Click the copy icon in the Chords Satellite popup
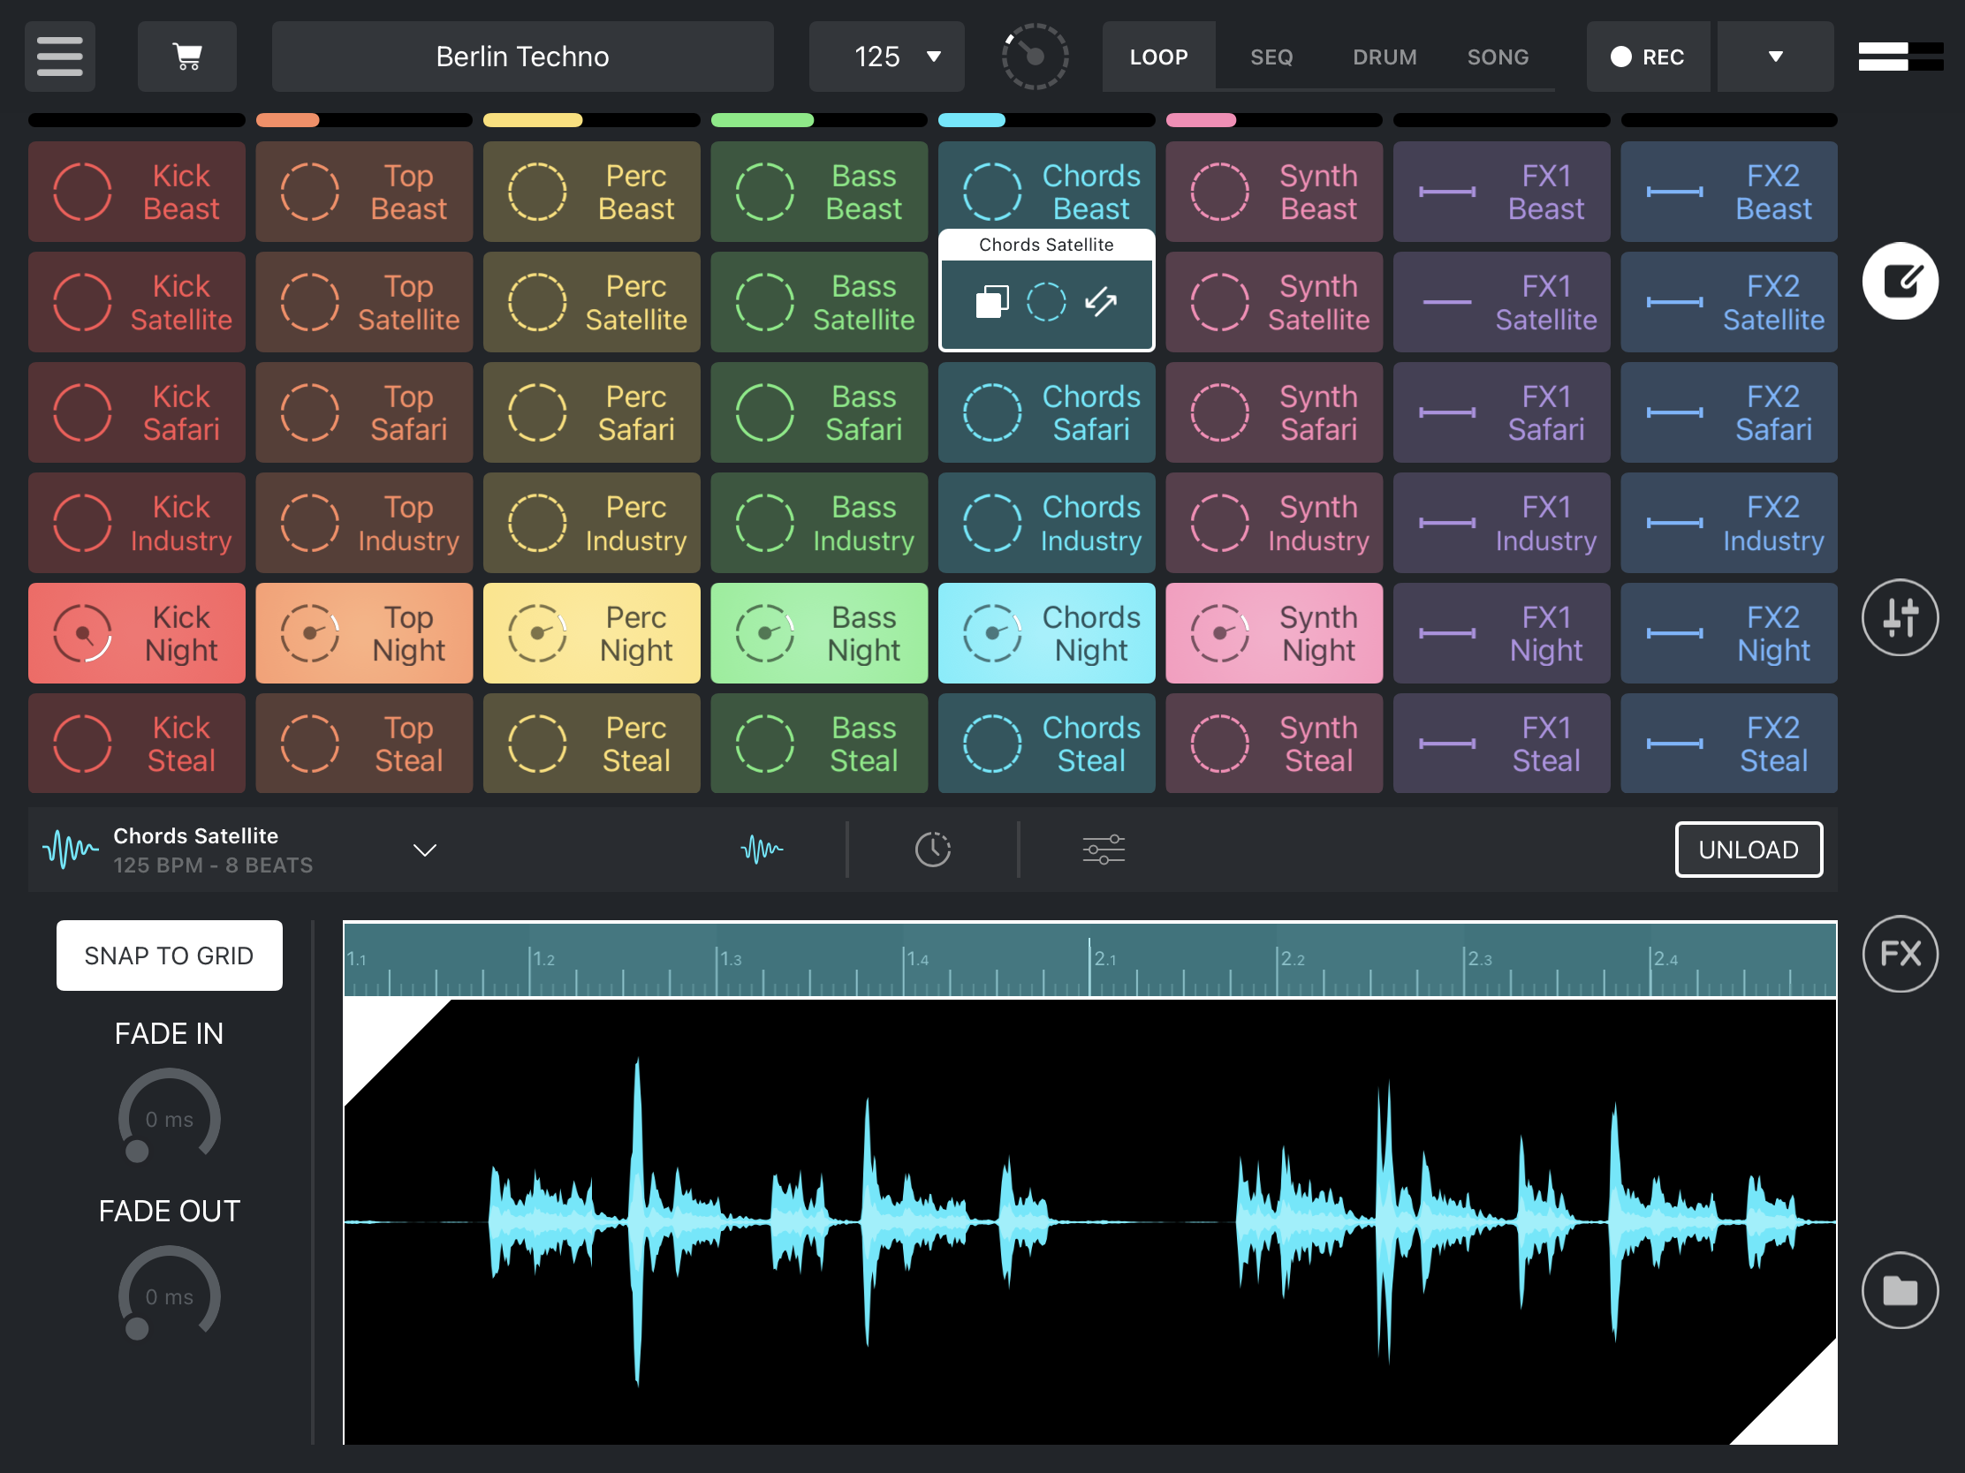Image resolution: width=1965 pixels, height=1473 pixels. 991,302
